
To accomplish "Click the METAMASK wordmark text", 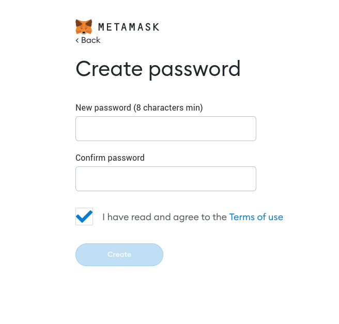I will coord(128,27).
